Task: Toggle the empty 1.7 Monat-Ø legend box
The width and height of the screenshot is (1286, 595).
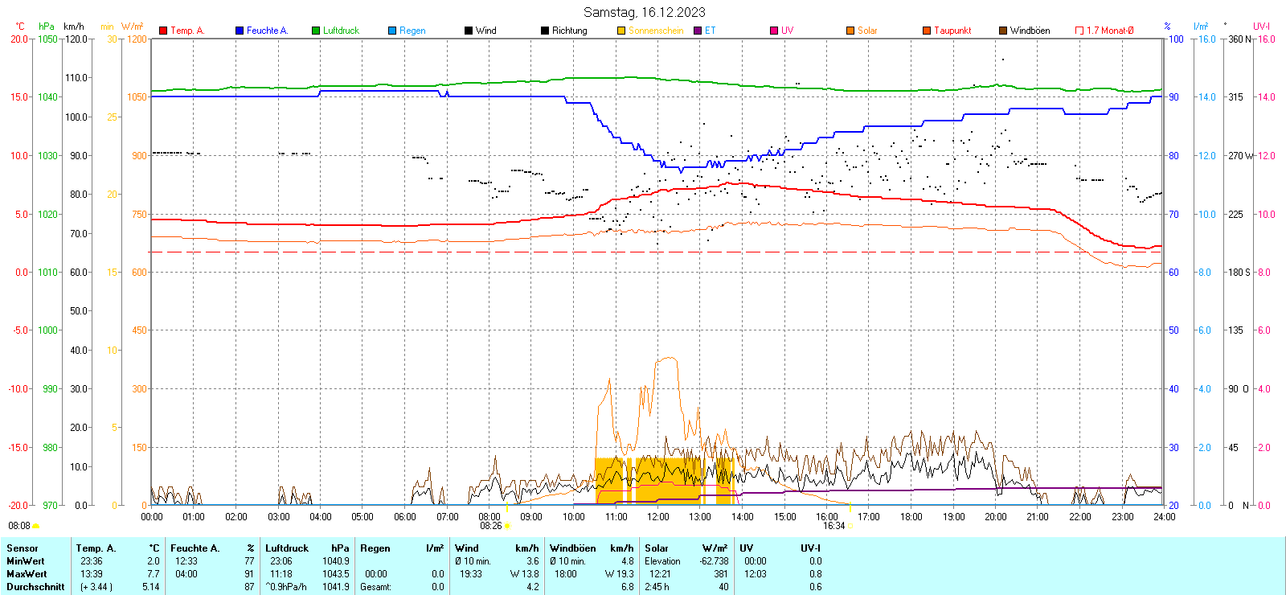Action: (1079, 31)
